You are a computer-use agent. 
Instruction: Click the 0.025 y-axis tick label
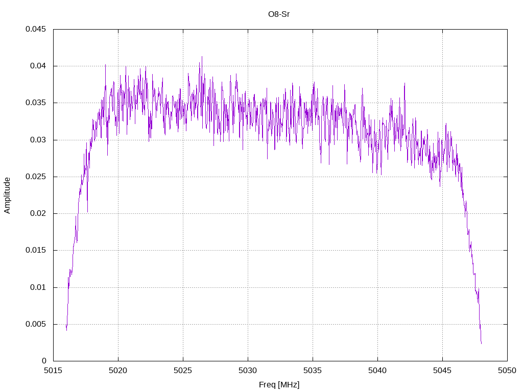point(36,176)
